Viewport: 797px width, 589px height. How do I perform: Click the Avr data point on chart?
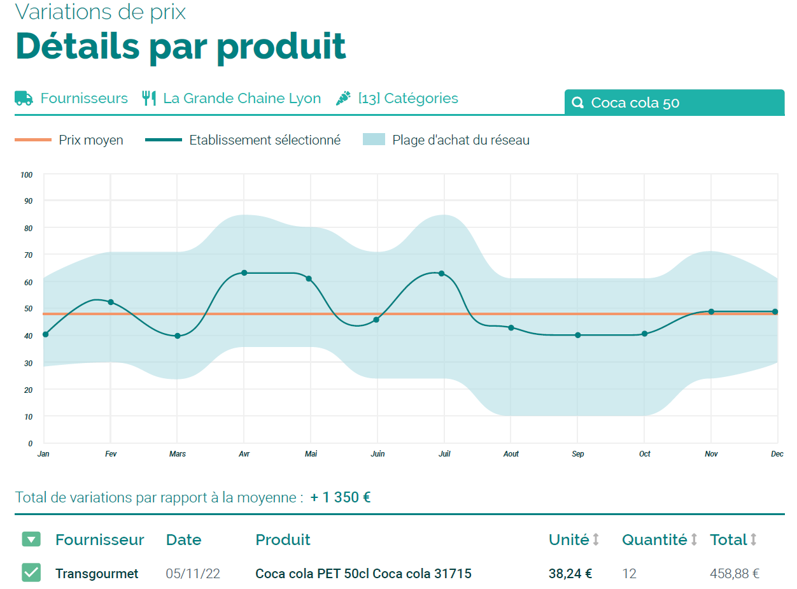[244, 273]
